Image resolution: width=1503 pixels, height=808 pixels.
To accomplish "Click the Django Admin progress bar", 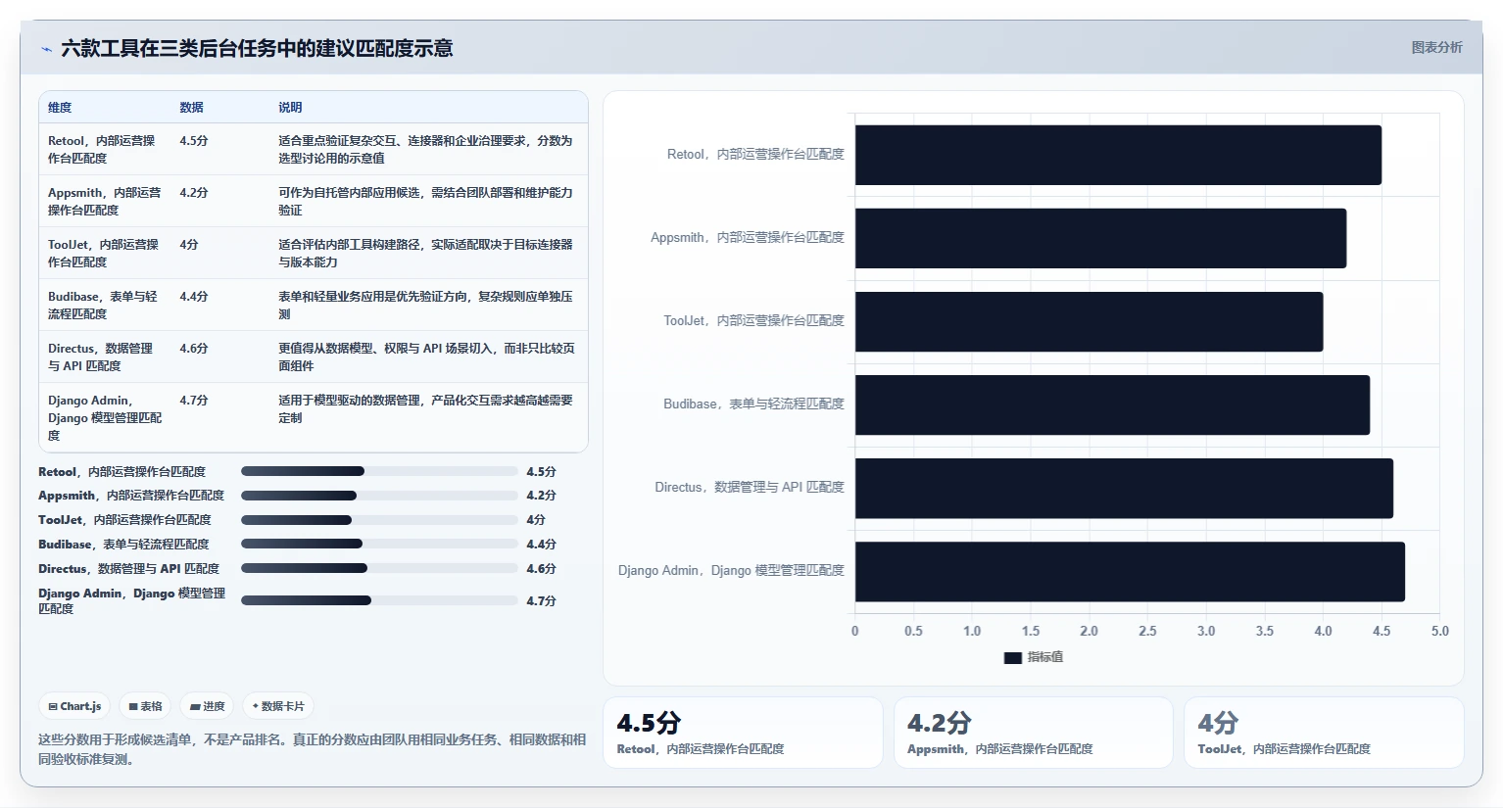I will (379, 600).
